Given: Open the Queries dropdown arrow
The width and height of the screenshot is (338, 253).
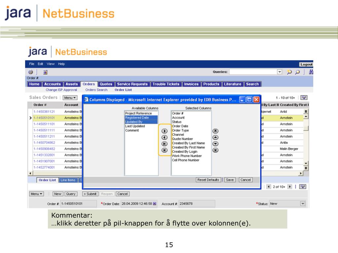Looking at the screenshot, I should (x=279, y=71).
